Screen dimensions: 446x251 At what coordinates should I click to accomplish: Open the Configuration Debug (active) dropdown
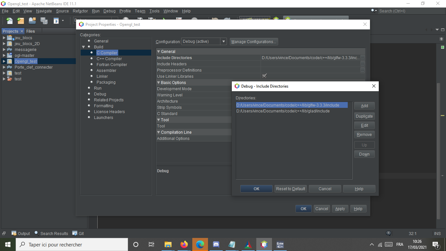pyautogui.click(x=204, y=42)
